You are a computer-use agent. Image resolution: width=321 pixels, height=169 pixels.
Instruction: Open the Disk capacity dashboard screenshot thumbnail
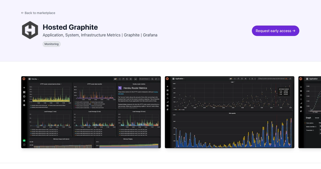pyautogui.click(x=230, y=112)
